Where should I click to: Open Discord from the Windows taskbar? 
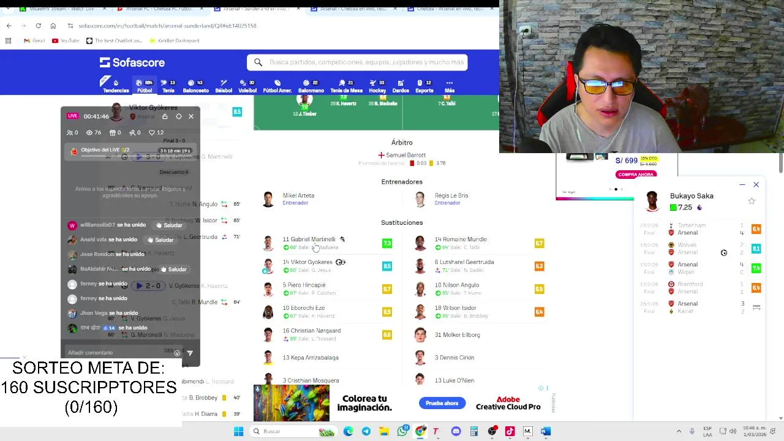click(456, 431)
